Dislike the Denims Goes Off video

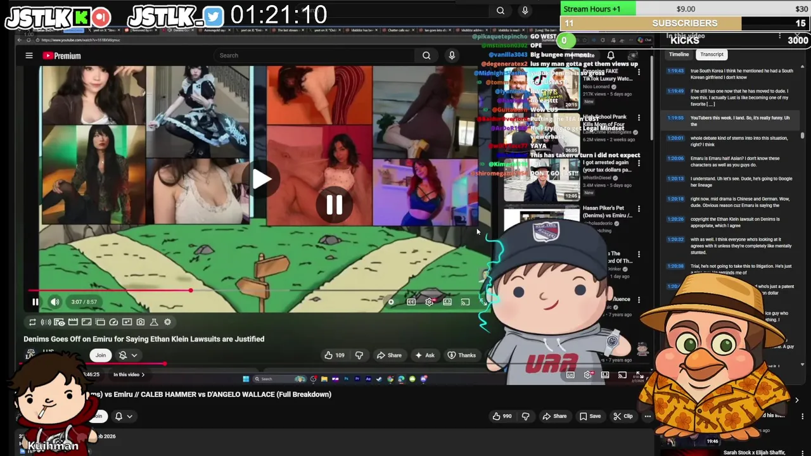click(359, 355)
